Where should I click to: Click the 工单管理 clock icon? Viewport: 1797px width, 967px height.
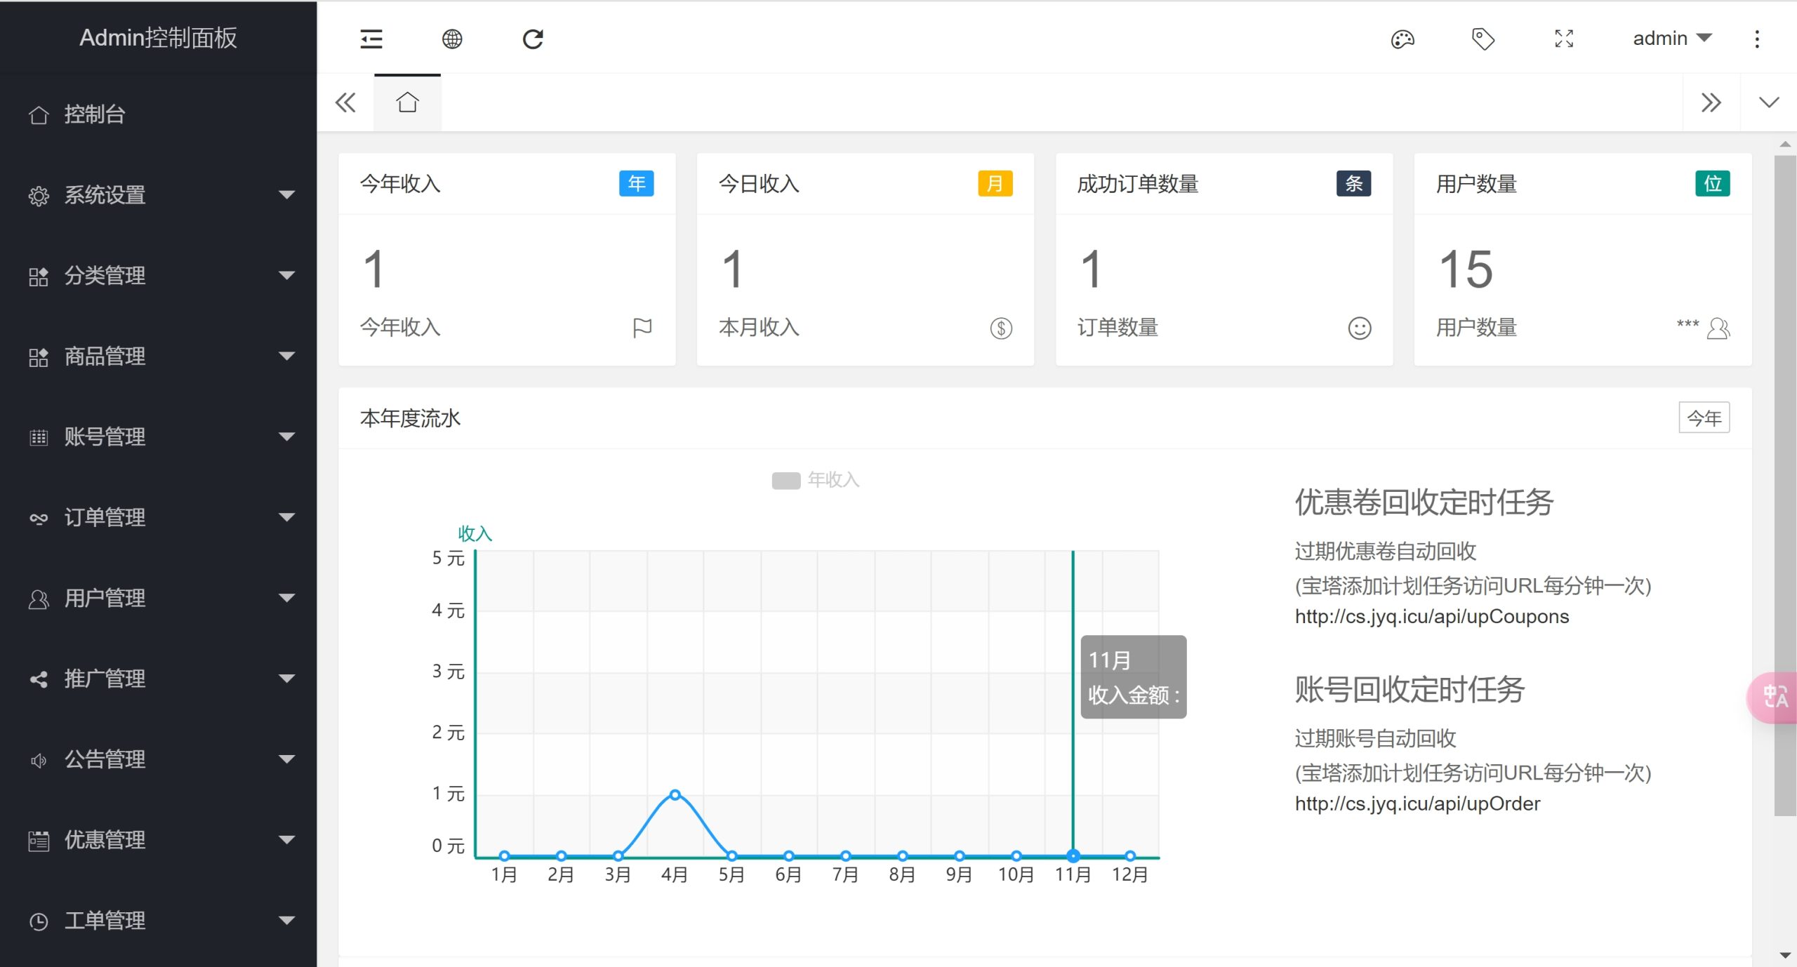[39, 922]
